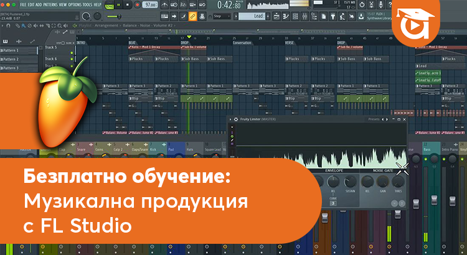Click the BEAT timeline marker
The height and width of the screenshot is (255, 467).
click(x=132, y=43)
